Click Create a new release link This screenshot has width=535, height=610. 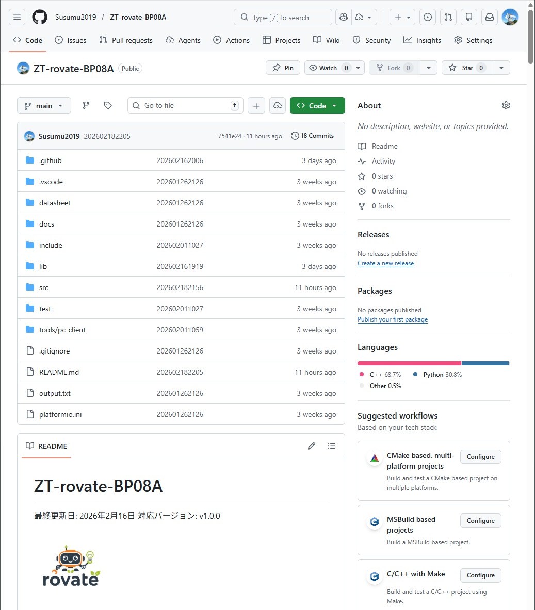[x=385, y=263]
